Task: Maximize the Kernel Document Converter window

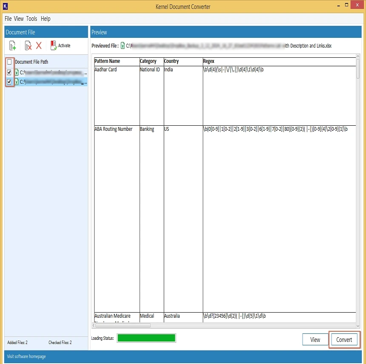Action: pos(346,5)
